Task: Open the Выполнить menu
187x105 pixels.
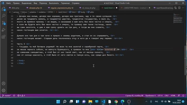Action: [54, 3]
